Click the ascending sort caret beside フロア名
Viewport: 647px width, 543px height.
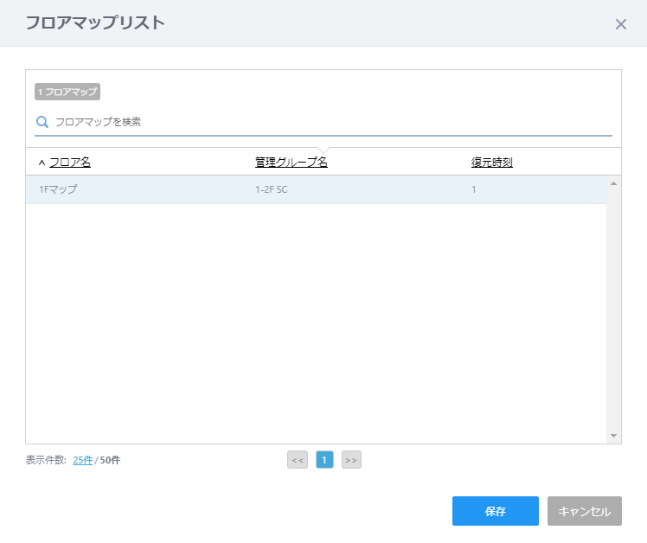(42, 163)
